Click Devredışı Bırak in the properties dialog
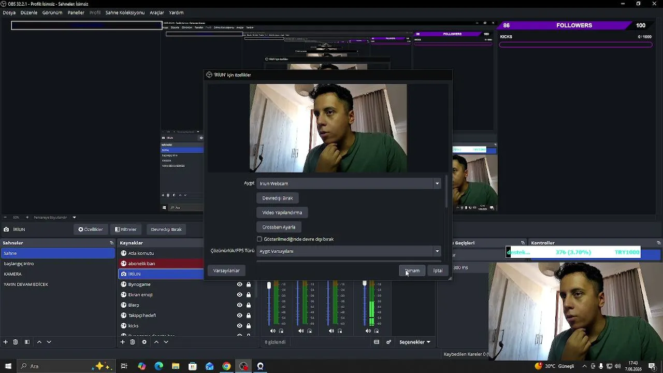The width and height of the screenshot is (663, 373). click(278, 198)
